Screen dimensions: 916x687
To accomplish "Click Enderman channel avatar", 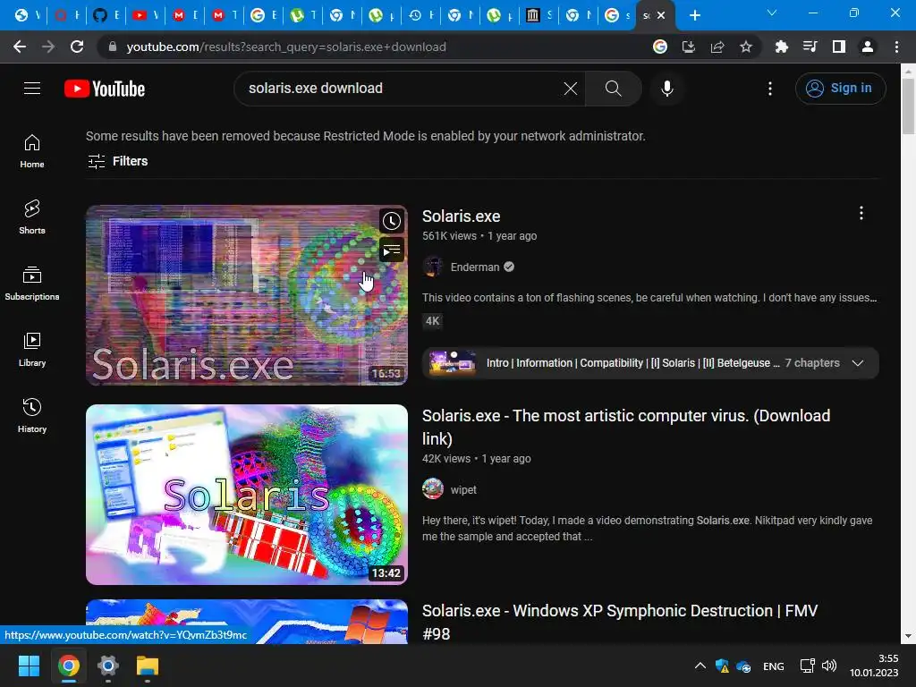I will pos(433,267).
